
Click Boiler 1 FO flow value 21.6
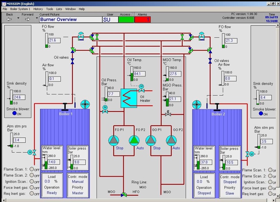click(54, 40)
